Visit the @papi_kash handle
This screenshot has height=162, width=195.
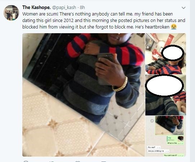click(64, 8)
